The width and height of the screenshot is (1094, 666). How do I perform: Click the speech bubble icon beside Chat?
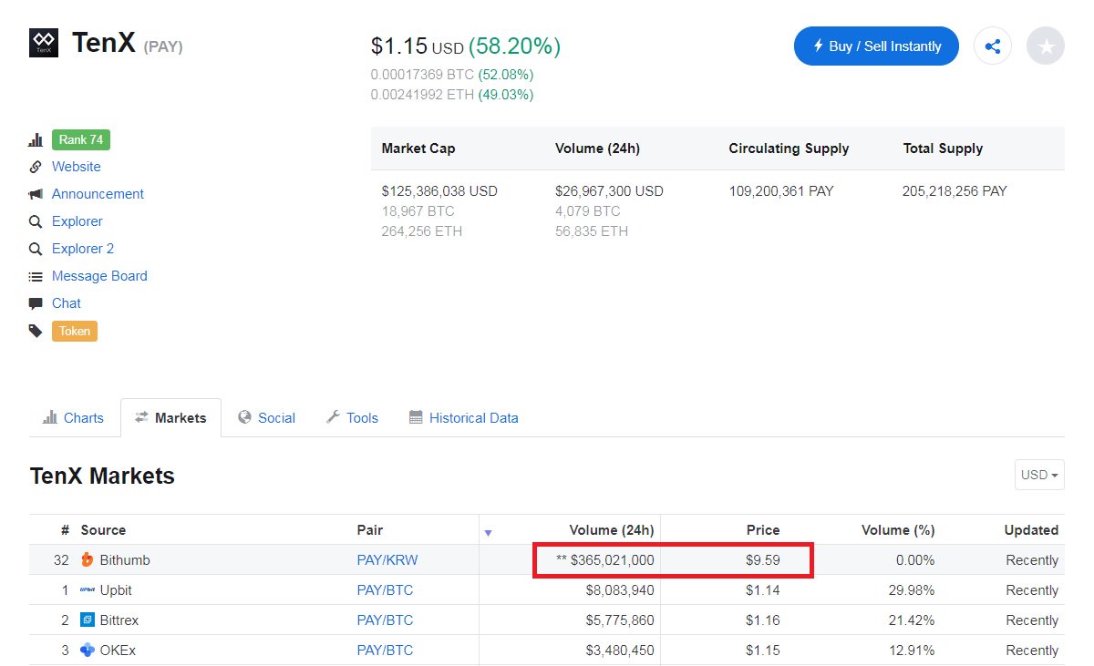(36, 303)
